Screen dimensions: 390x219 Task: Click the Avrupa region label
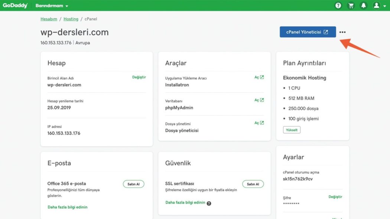pyautogui.click(x=82, y=43)
